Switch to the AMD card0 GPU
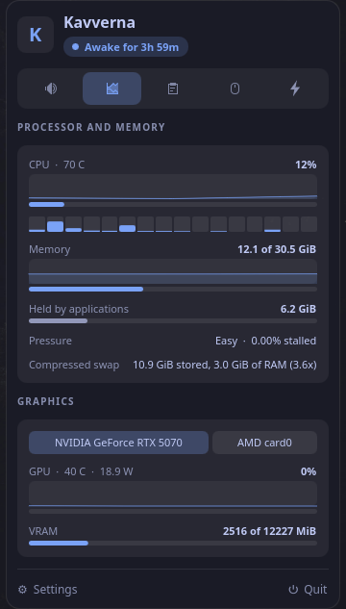Image resolution: width=346 pixels, height=609 pixels. coord(264,443)
